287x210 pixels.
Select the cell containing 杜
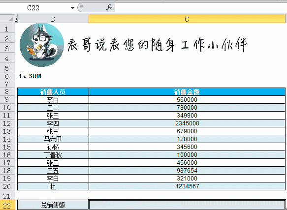[53, 186]
